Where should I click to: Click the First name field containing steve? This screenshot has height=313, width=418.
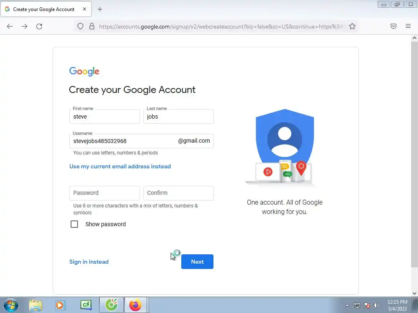pyautogui.click(x=104, y=117)
